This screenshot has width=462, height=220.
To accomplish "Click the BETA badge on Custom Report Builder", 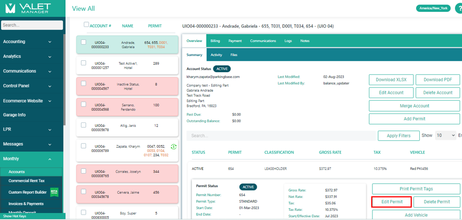I will click(54, 192).
